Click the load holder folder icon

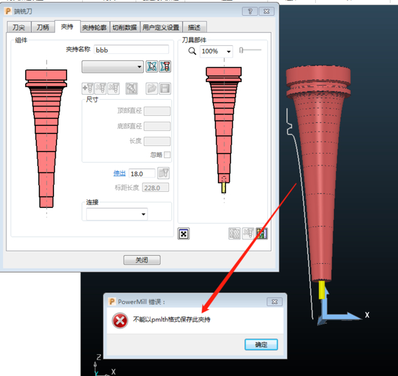pos(152,88)
